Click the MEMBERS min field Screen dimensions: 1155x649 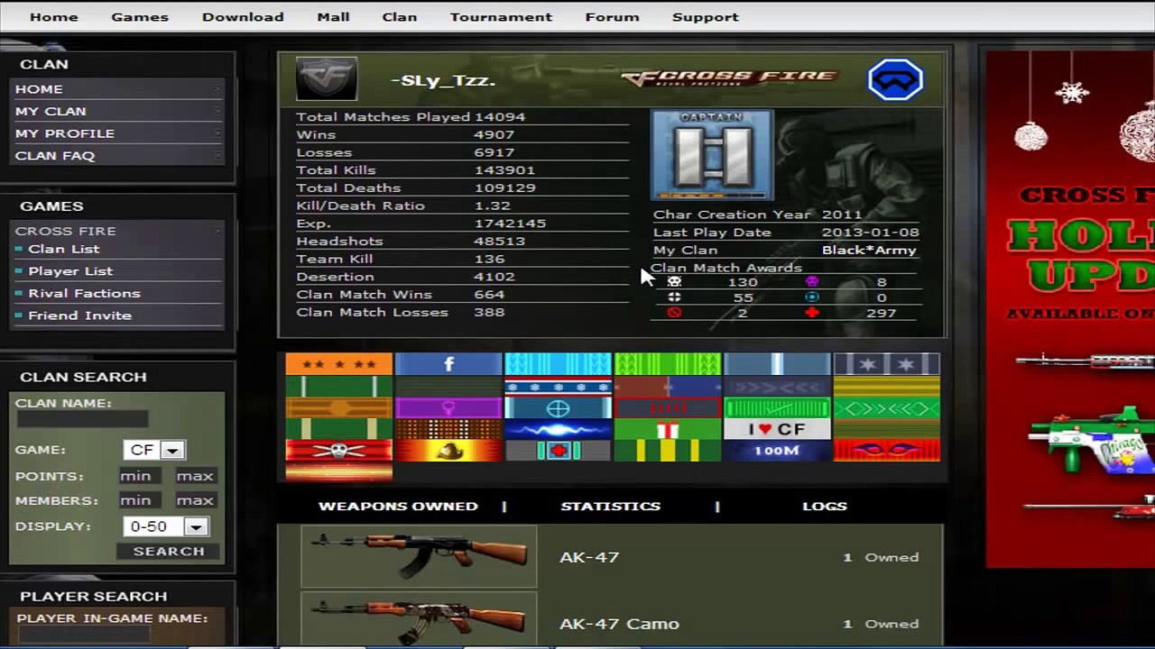(140, 500)
